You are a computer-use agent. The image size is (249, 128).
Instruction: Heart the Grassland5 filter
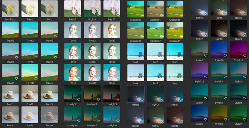pyautogui.click(x=181, y=15)
